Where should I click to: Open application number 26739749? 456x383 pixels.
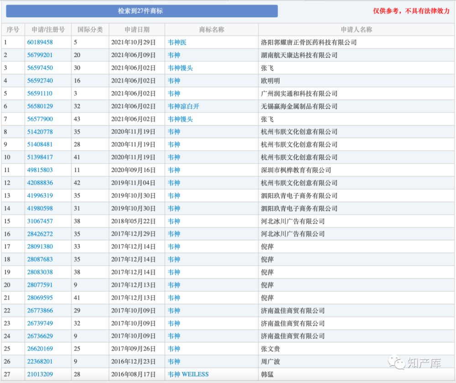tap(40, 323)
